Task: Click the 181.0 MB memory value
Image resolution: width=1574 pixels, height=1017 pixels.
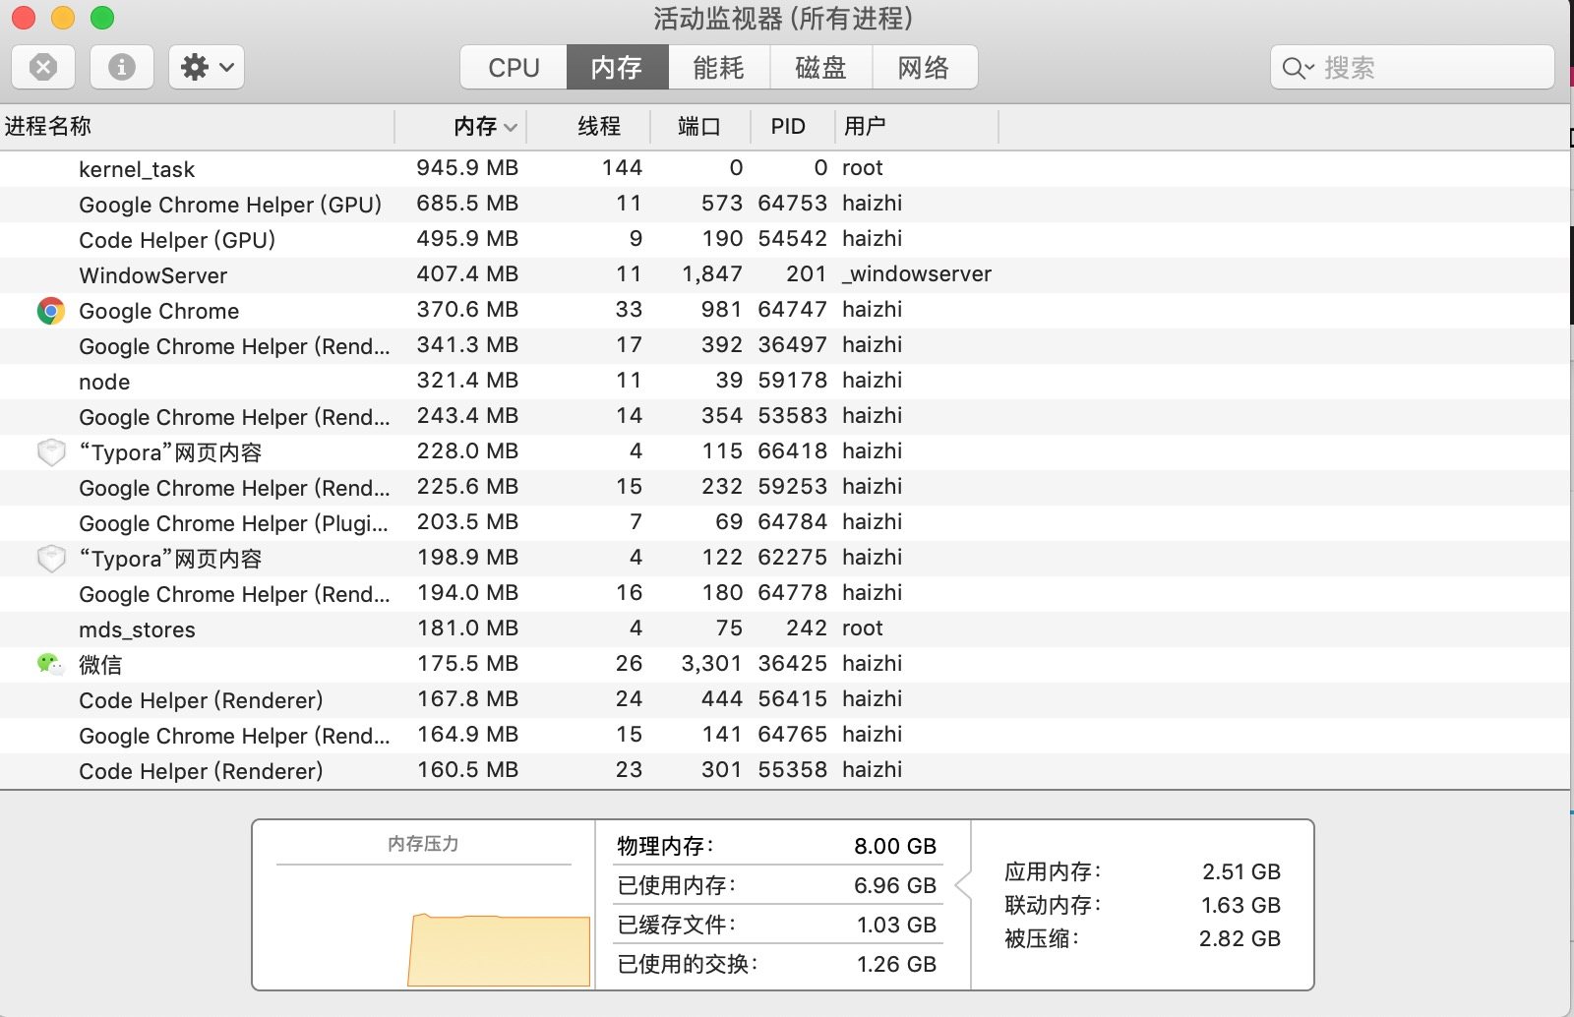Action: coord(467,628)
